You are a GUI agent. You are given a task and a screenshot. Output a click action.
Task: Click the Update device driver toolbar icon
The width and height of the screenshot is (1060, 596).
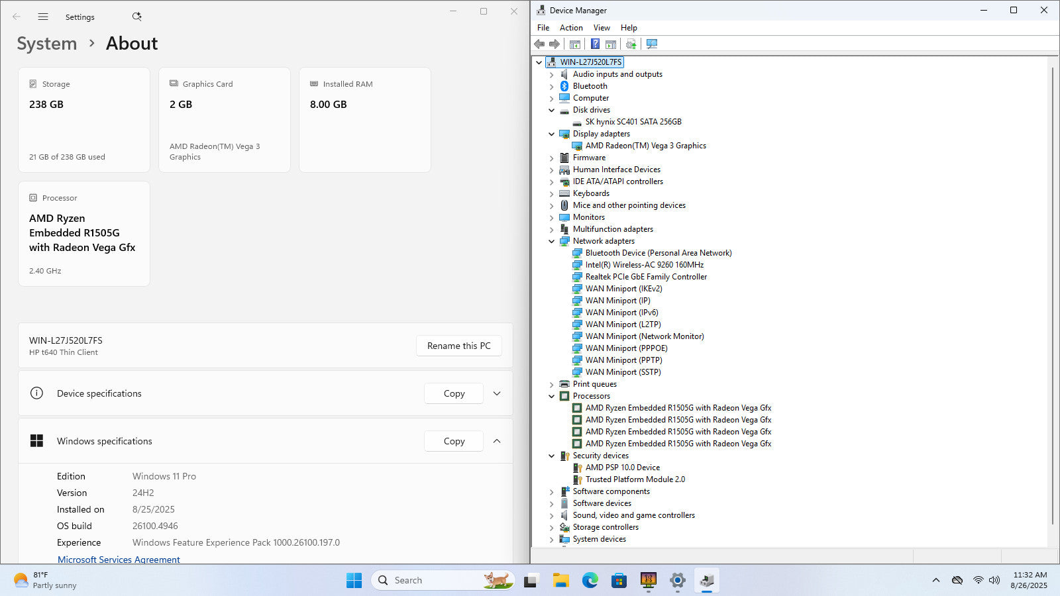(x=631, y=44)
